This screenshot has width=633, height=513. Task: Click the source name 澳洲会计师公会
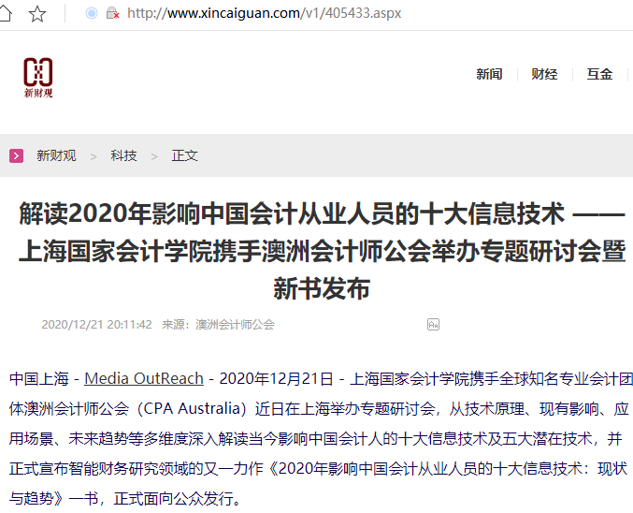tap(235, 325)
